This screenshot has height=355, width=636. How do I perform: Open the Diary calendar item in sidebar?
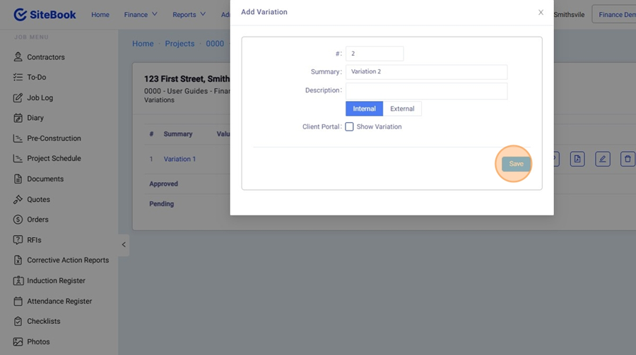[35, 118]
